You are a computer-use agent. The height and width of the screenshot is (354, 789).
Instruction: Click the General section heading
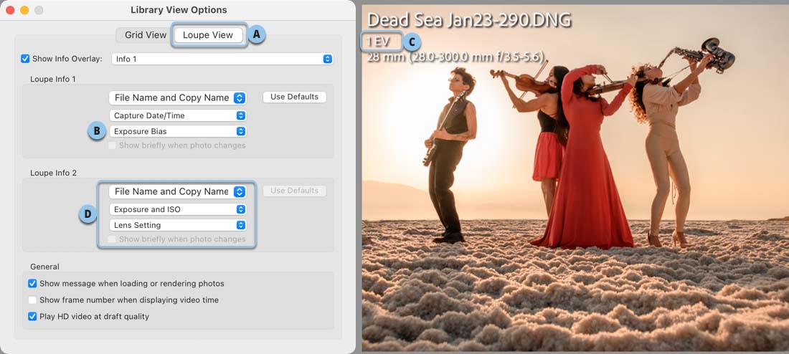(x=44, y=267)
